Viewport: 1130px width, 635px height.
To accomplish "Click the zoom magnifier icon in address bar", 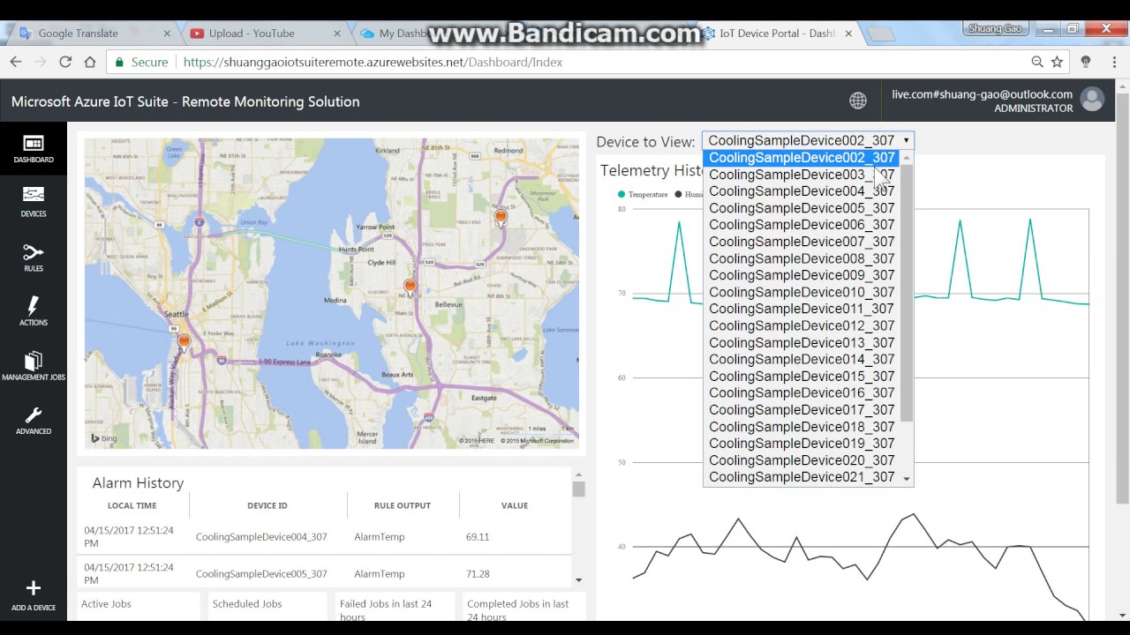I will [1037, 62].
